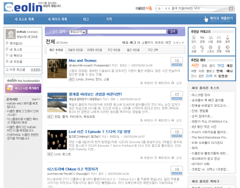Click the 내 포스트 icon in sidebar
Image resolution: width=240 pixels, height=188 pixels.
click(x=7, y=49)
